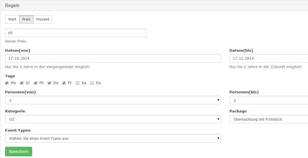Open the Personen(bis) dropdown
This screenshot has height=158, width=308.
(269, 100)
